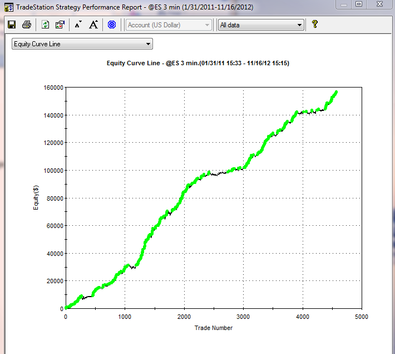This screenshot has width=395, height=354.
Task: Click the Refresh report icon
Action: pyautogui.click(x=46, y=25)
